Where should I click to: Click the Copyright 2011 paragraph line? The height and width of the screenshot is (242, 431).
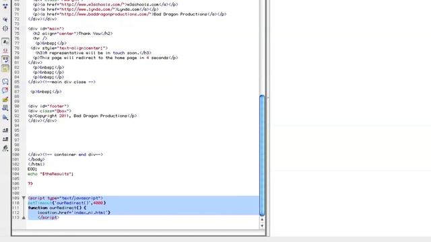point(82,116)
